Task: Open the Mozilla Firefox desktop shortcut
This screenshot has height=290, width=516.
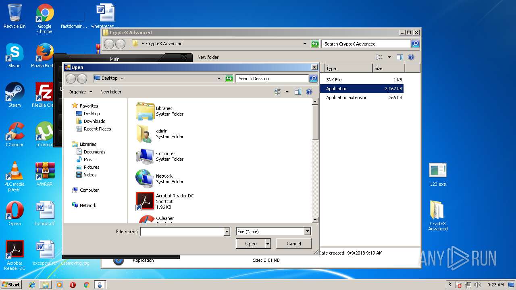Action: (45, 56)
